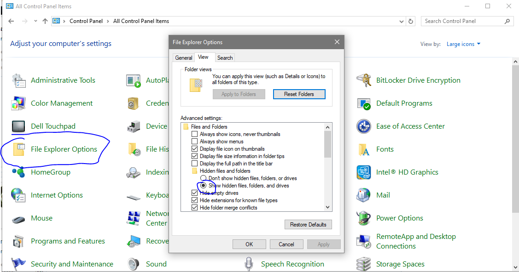This screenshot has width=519, height=272.
Task: Open Indexing Options magnifier icon
Action: [x=134, y=172]
